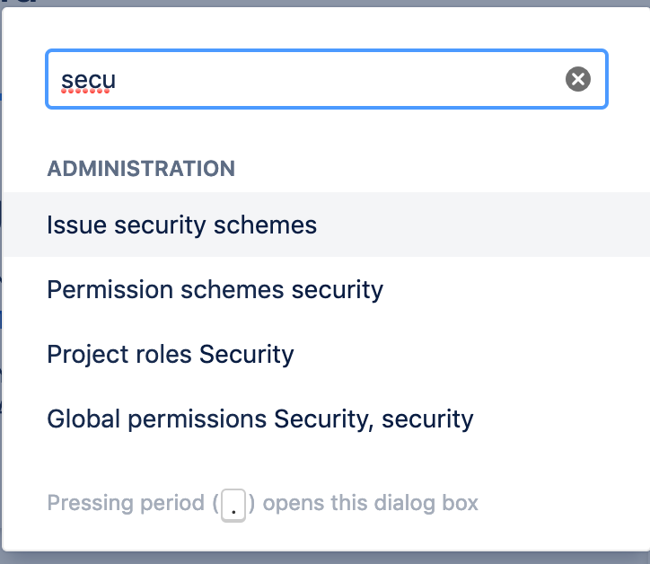The height and width of the screenshot is (564, 650).
Task: Click the "Pressing period" hint text
Action: click(x=126, y=503)
